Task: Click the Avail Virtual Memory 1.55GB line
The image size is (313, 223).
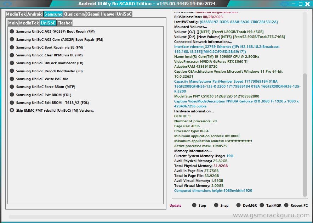Action: coord(199,181)
